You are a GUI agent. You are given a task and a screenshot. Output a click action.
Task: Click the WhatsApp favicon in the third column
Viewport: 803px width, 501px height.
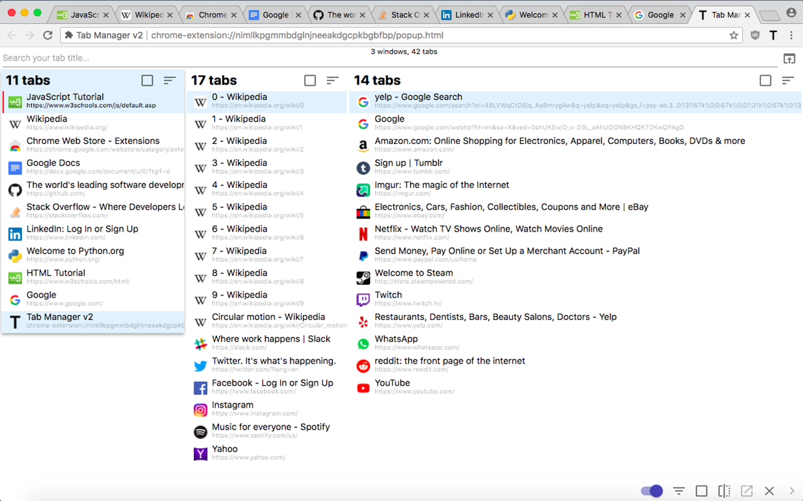coord(363,343)
